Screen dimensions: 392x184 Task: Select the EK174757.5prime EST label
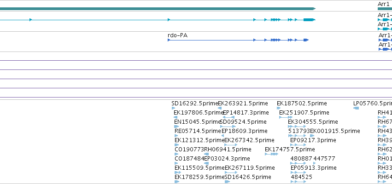tap(290, 149)
